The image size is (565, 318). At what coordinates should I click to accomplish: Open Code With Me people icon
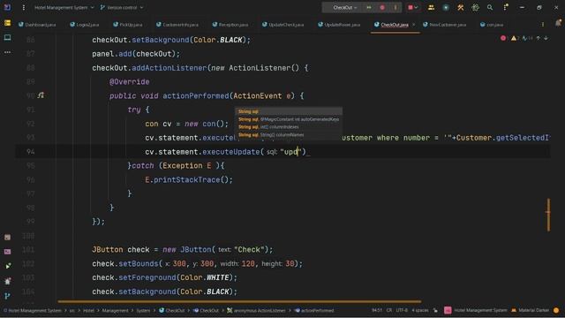click(431, 8)
